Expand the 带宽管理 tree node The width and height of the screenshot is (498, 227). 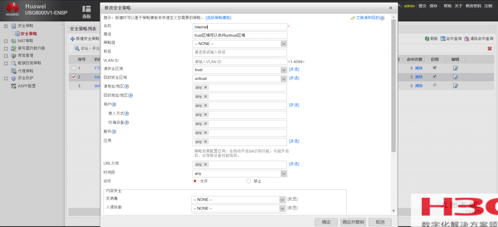click(6, 56)
